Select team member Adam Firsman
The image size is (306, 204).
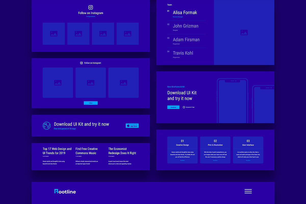(x=186, y=40)
